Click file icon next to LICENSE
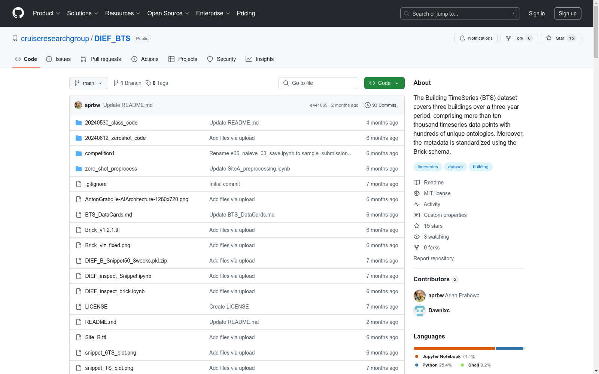Screen dimensions: 599x374 coord(79,307)
